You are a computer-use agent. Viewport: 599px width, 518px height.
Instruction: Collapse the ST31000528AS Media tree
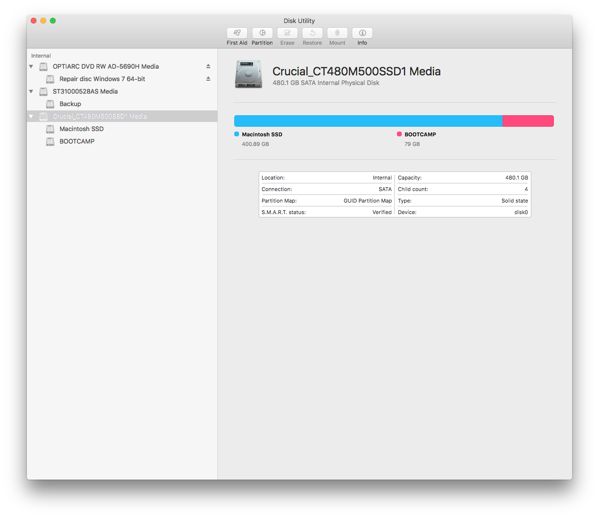[31, 91]
